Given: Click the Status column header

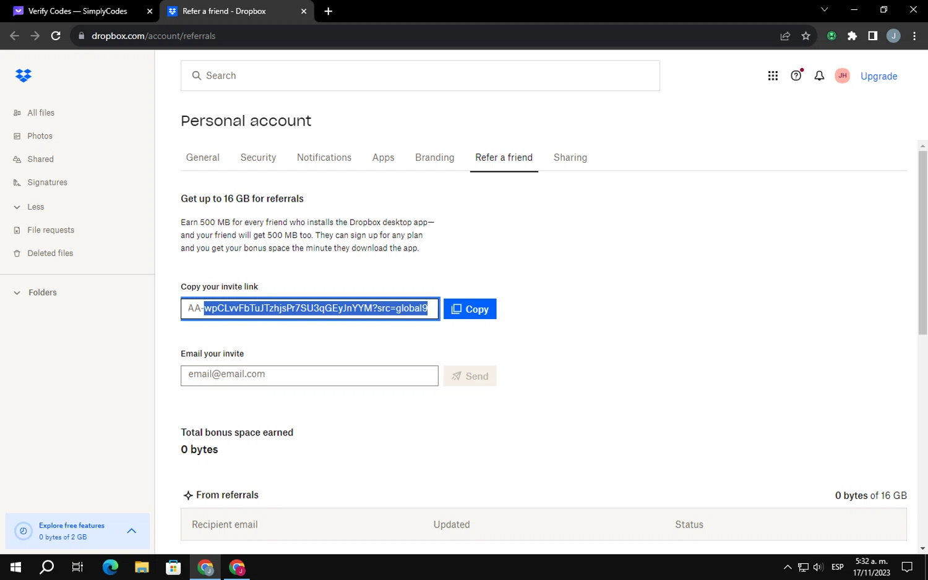Looking at the screenshot, I should [689, 524].
